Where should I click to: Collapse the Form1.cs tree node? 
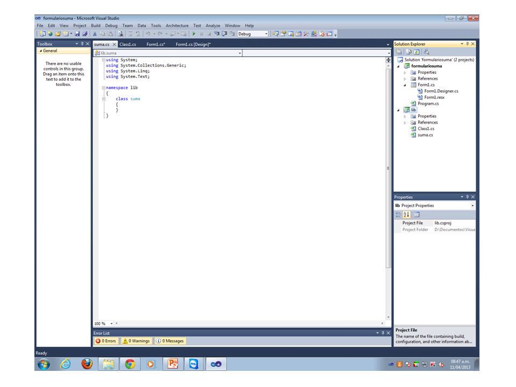(405, 85)
